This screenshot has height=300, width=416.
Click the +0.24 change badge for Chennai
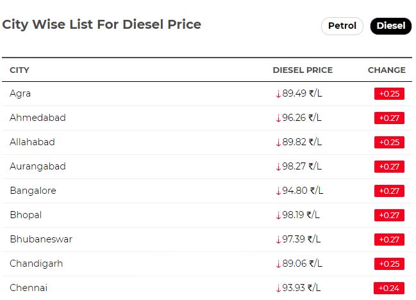point(389,288)
